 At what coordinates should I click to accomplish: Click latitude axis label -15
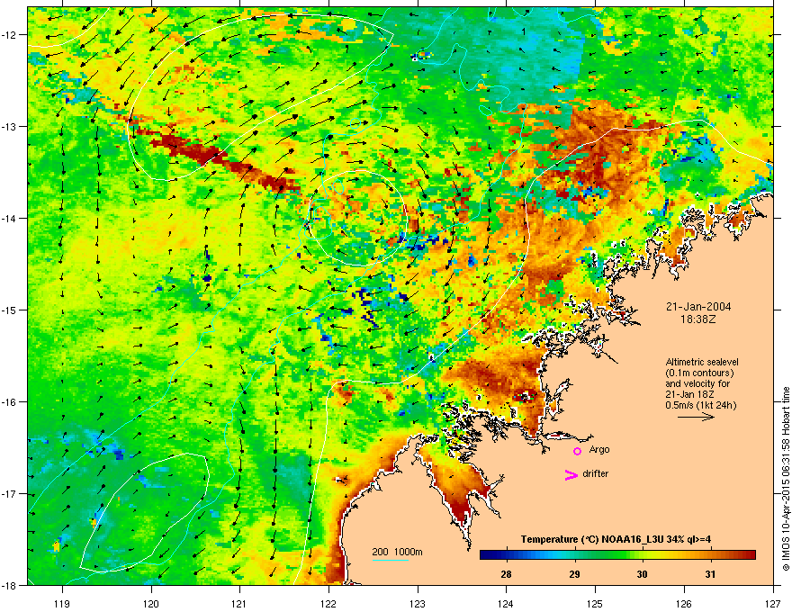pos(10,310)
